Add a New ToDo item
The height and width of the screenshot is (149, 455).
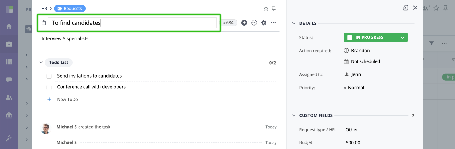tap(67, 100)
